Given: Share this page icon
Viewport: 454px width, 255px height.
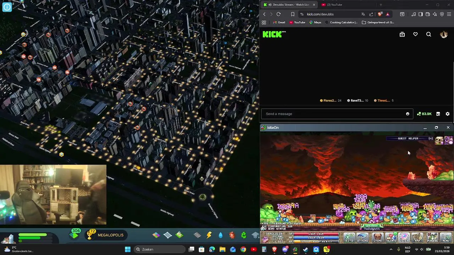Looking at the screenshot, I should coord(371,14).
